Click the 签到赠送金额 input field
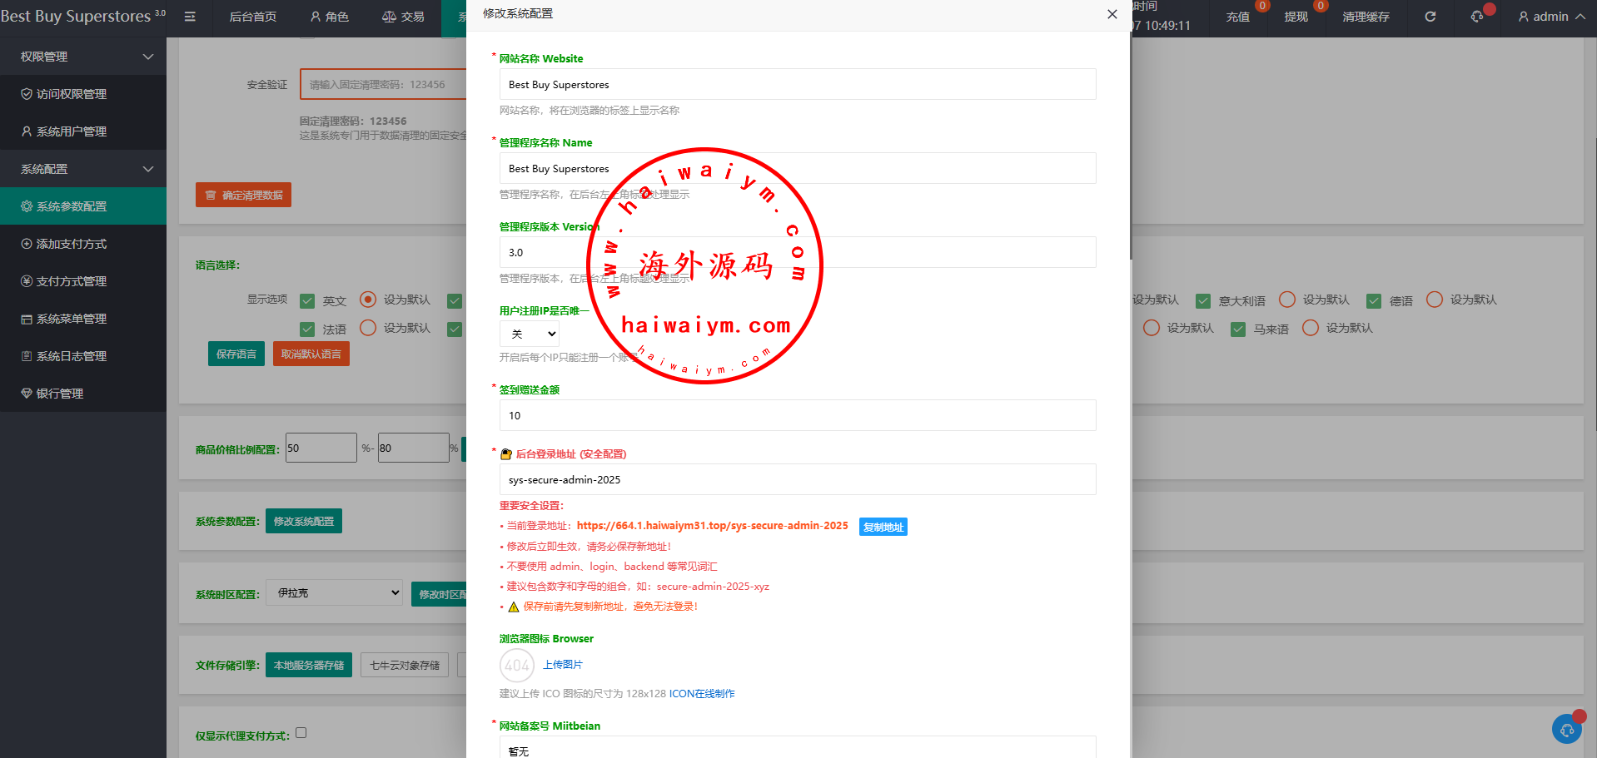This screenshot has height=758, width=1597. pyautogui.click(x=797, y=415)
